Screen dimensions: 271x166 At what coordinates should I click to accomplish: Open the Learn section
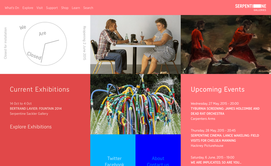click(x=76, y=8)
